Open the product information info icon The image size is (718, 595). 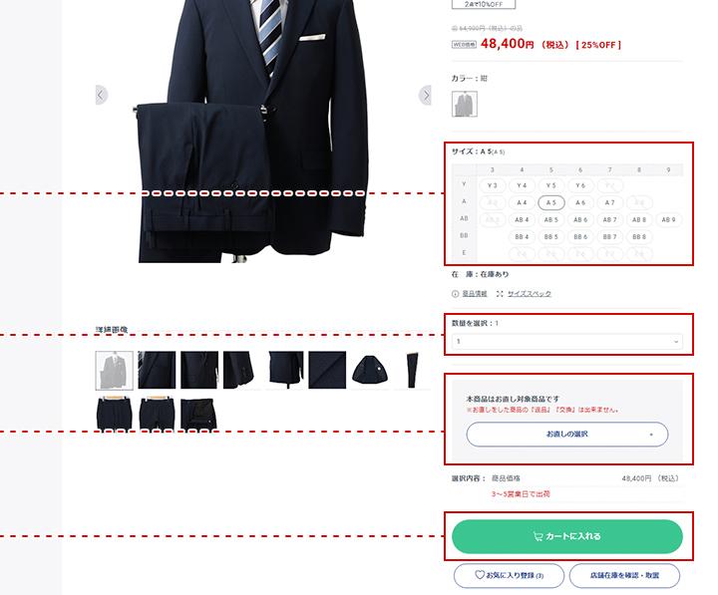(455, 294)
